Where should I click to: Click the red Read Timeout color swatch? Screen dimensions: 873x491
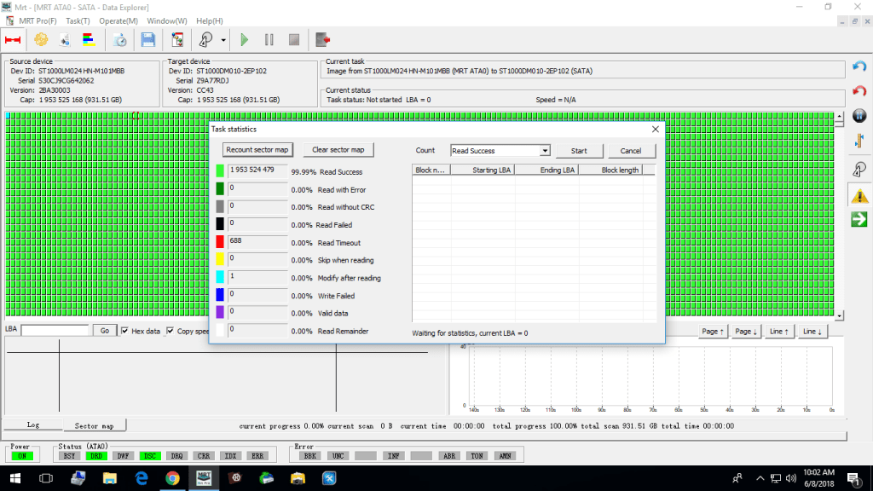[220, 242]
